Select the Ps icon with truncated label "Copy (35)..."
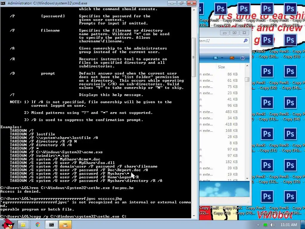Viewport: 305px width, 229px height. click(290, 134)
